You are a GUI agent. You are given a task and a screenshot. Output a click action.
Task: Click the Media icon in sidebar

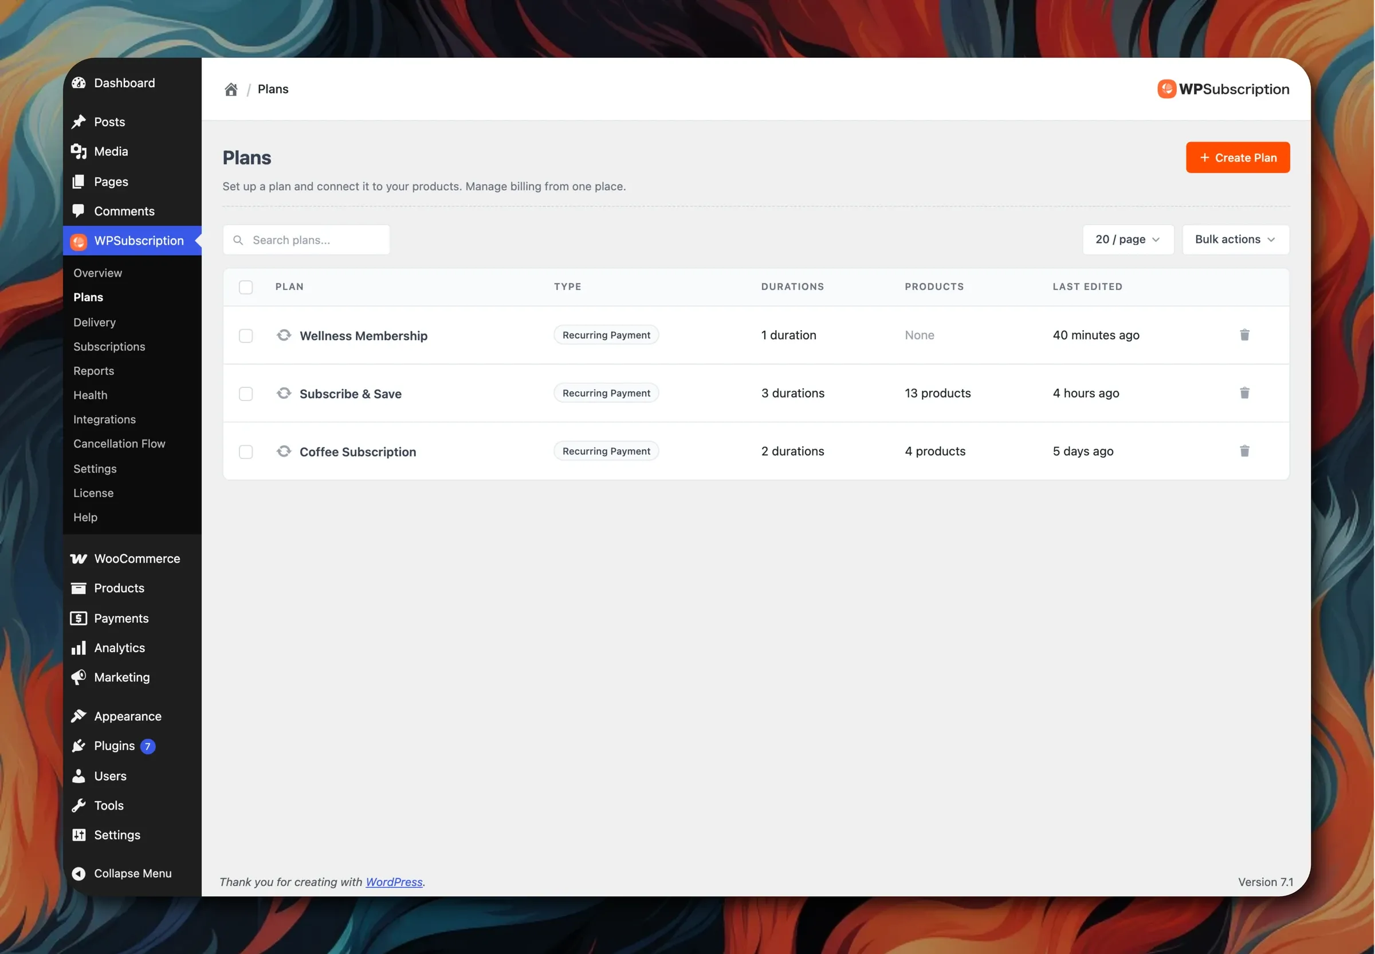(78, 151)
